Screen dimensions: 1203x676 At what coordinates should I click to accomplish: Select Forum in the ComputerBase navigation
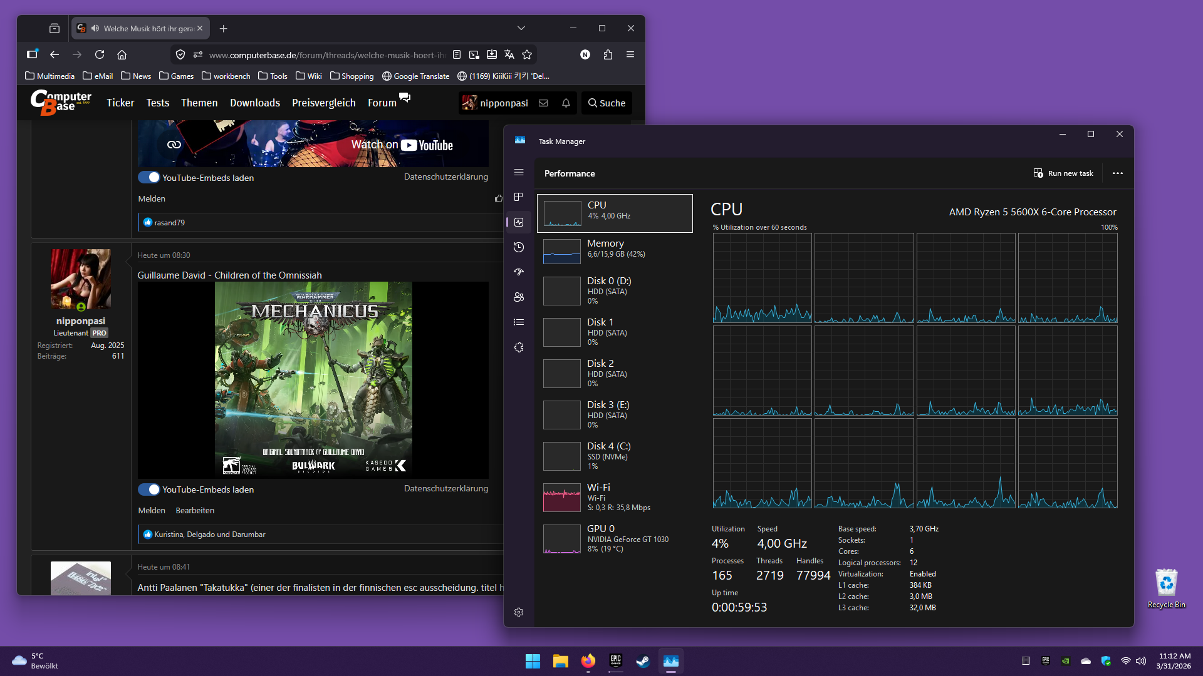point(381,103)
